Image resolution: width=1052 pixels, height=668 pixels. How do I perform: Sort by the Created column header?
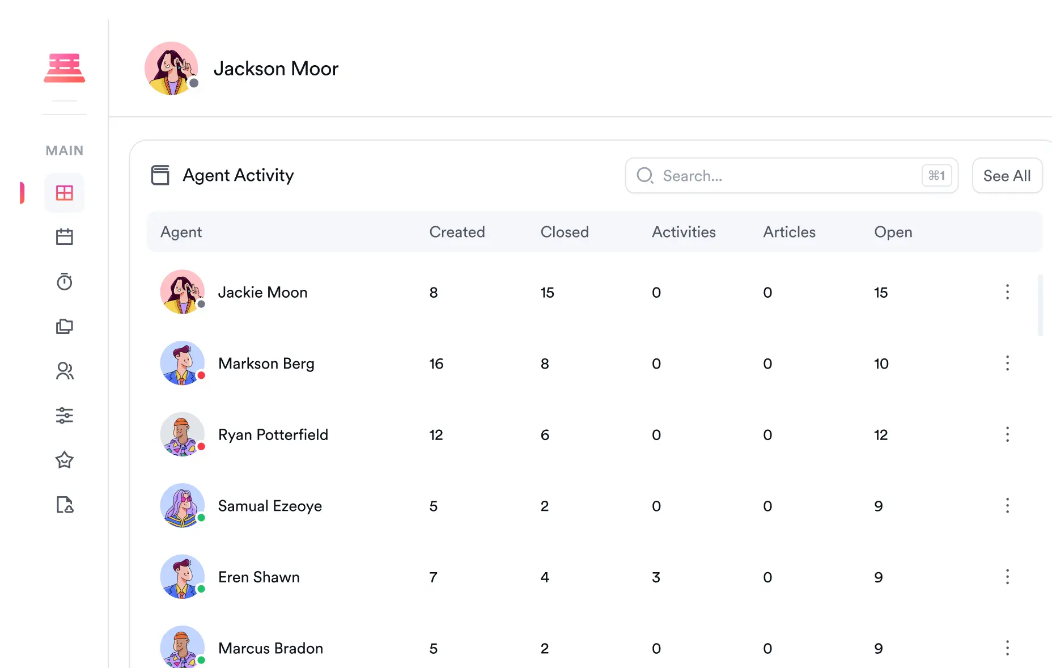[457, 232]
